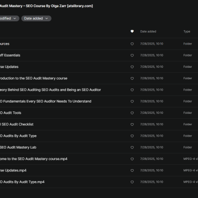198x198 pixels.
Task: Select 'ome to the SEO Audit Mastery course.mp4' file
Action: (34, 159)
